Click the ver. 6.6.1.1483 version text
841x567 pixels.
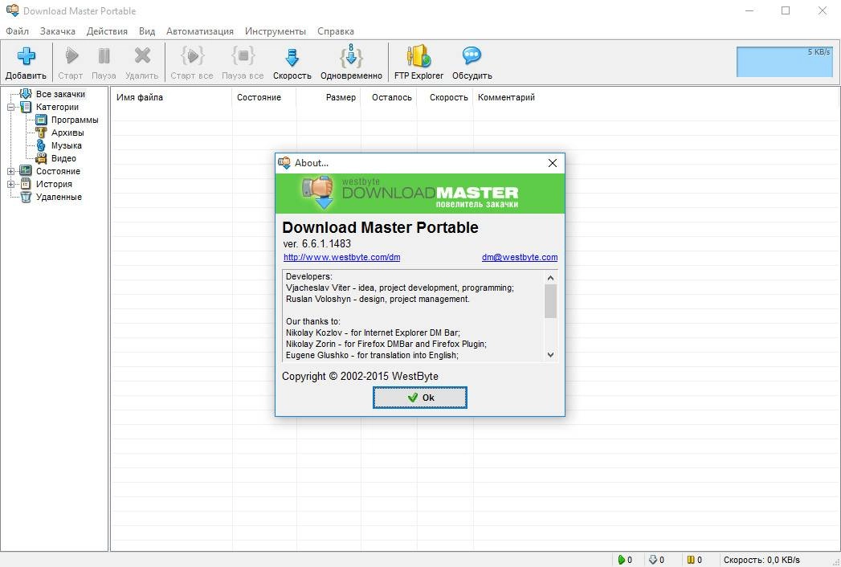317,243
